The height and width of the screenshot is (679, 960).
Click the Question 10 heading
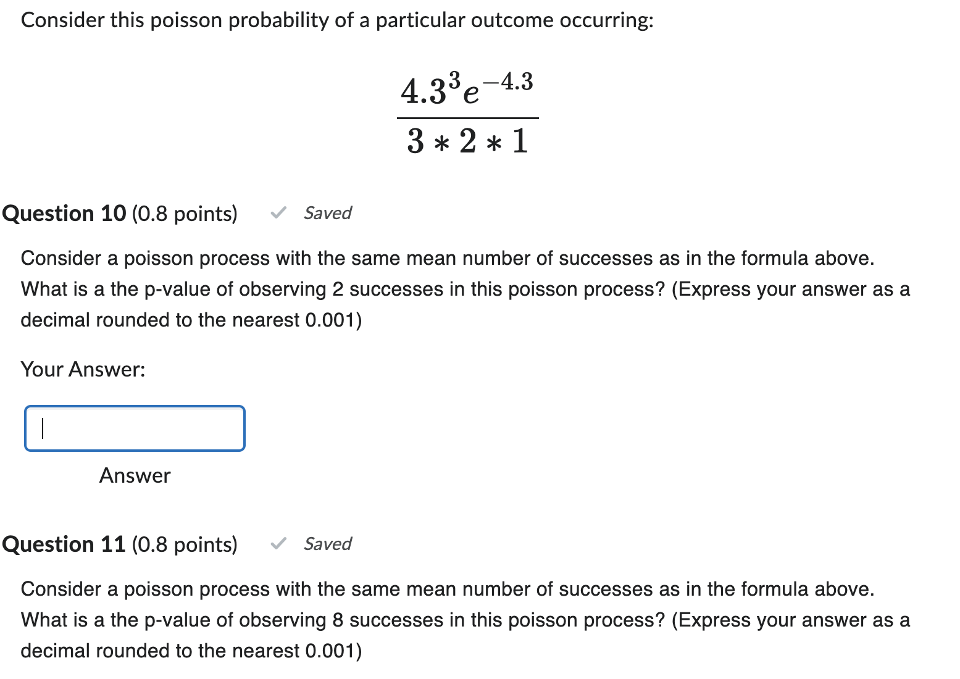[64, 214]
